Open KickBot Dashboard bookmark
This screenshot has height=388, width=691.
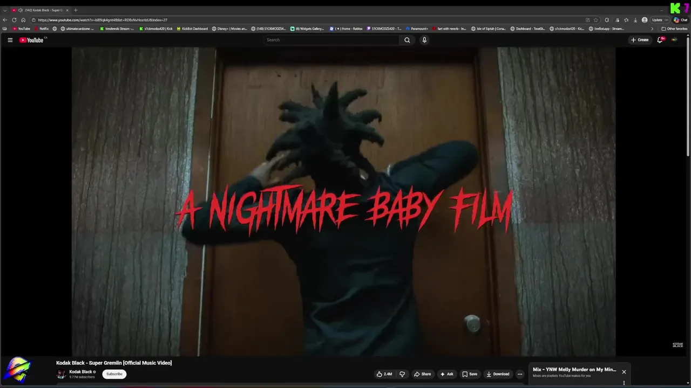(192, 29)
